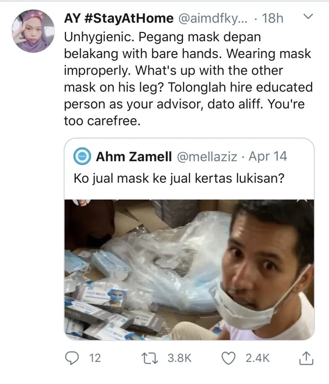Expand the tweet options chevron
329x384 pixels.
308,16
